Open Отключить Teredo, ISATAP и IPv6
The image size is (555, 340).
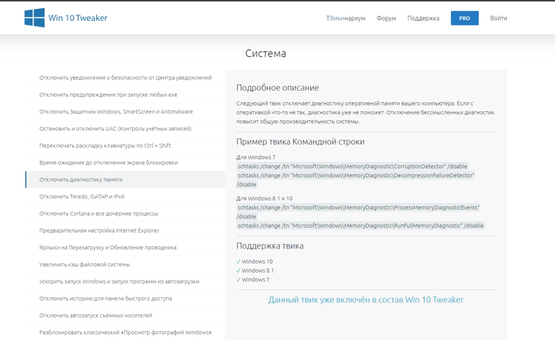(125, 196)
